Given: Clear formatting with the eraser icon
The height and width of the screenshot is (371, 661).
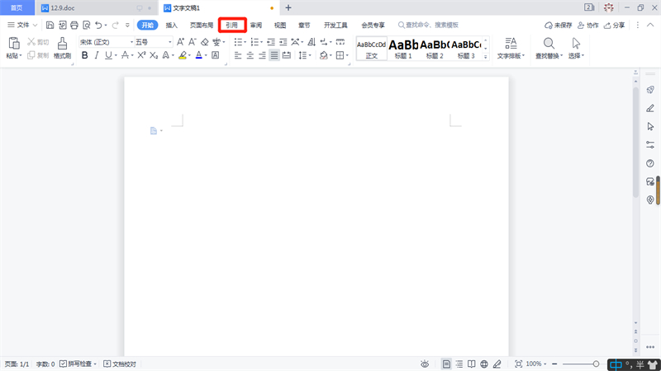Looking at the screenshot, I should click(204, 42).
